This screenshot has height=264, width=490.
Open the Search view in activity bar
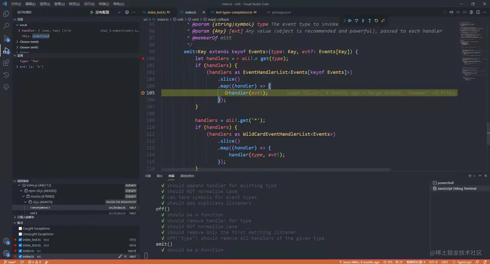pos(6,26)
